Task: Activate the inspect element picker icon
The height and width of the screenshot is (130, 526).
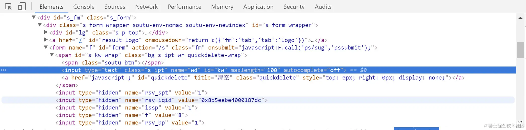Action: coord(8,6)
